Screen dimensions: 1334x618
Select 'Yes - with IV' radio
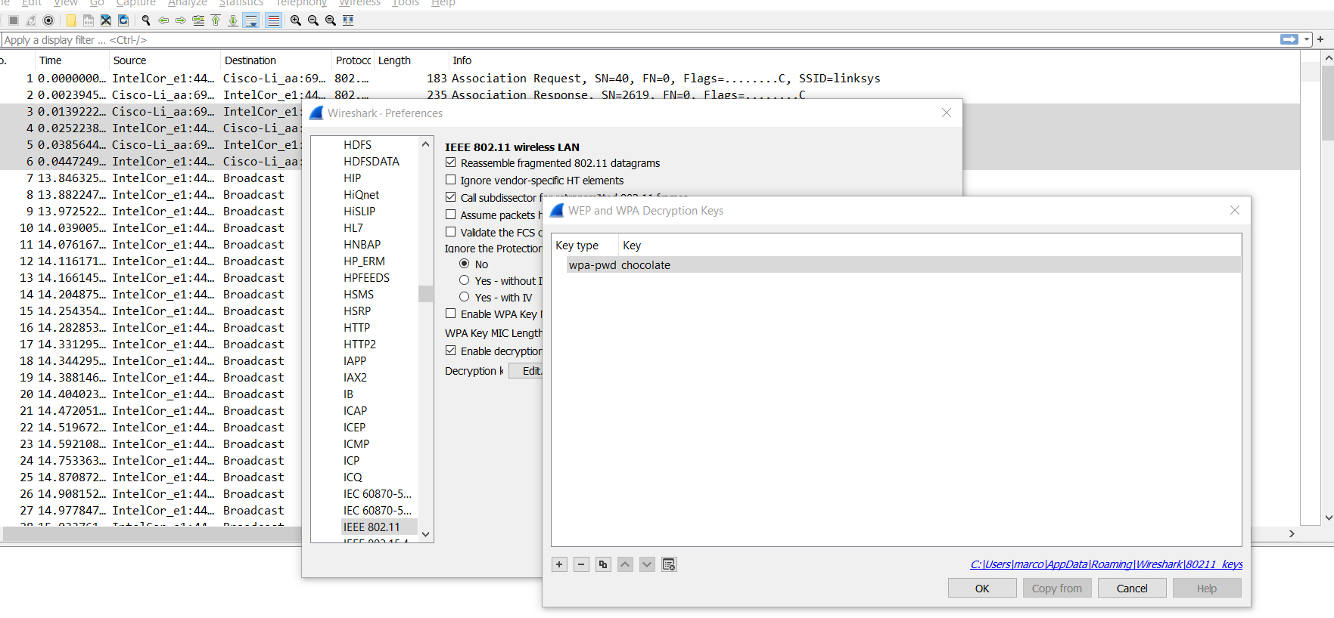point(465,297)
